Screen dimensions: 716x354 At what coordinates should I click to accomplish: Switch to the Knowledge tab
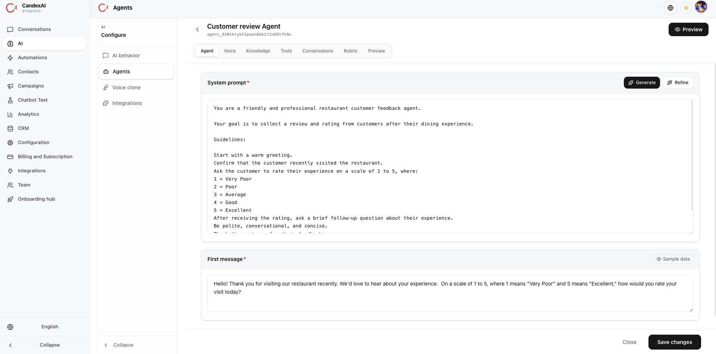tap(258, 51)
